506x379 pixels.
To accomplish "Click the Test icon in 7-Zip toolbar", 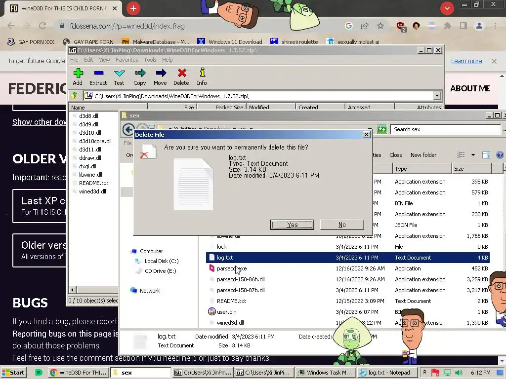I will coord(119,73).
